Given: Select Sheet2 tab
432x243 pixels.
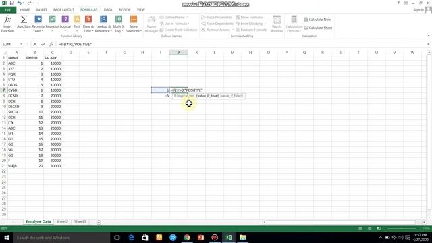Looking at the screenshot, I should click(x=62, y=222).
